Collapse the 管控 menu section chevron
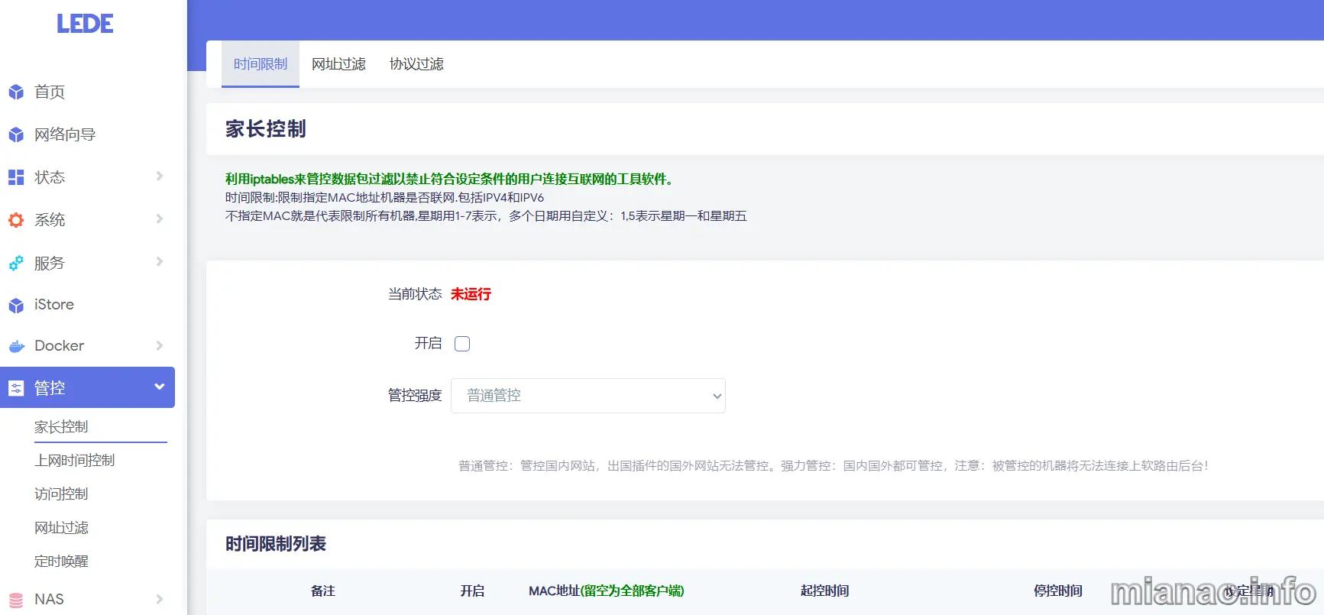This screenshot has width=1324, height=615. [x=160, y=387]
